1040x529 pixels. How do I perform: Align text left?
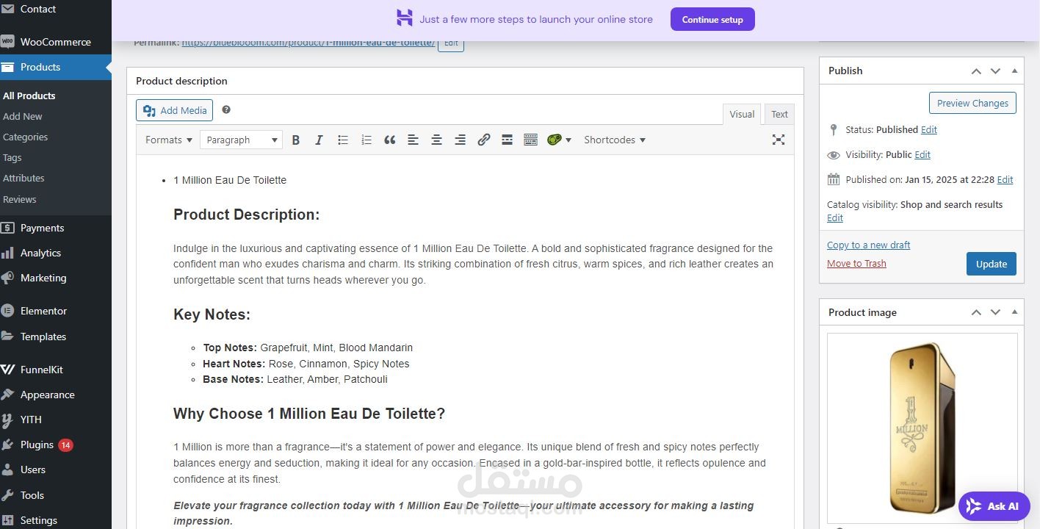coord(413,140)
